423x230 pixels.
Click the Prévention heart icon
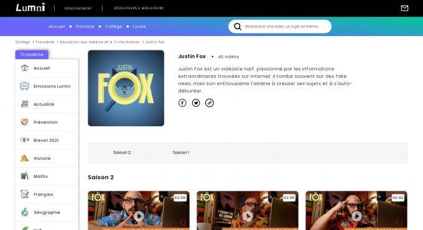(24, 122)
